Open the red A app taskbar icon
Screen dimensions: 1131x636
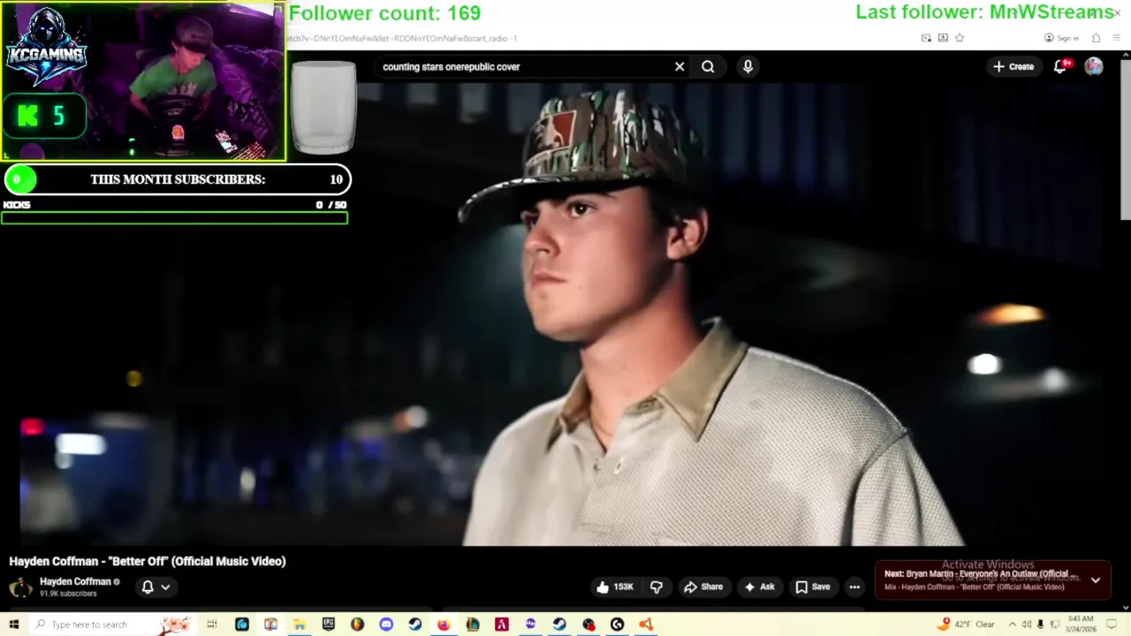(x=501, y=625)
